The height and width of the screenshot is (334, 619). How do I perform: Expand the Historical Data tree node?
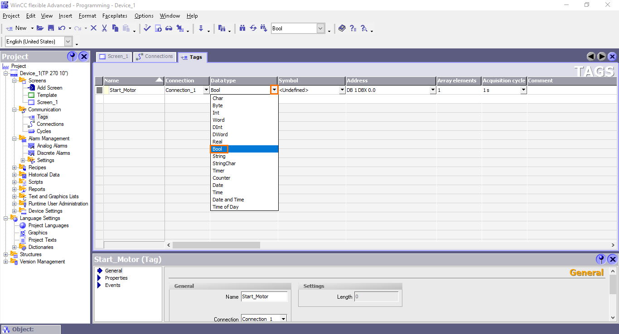15,175
